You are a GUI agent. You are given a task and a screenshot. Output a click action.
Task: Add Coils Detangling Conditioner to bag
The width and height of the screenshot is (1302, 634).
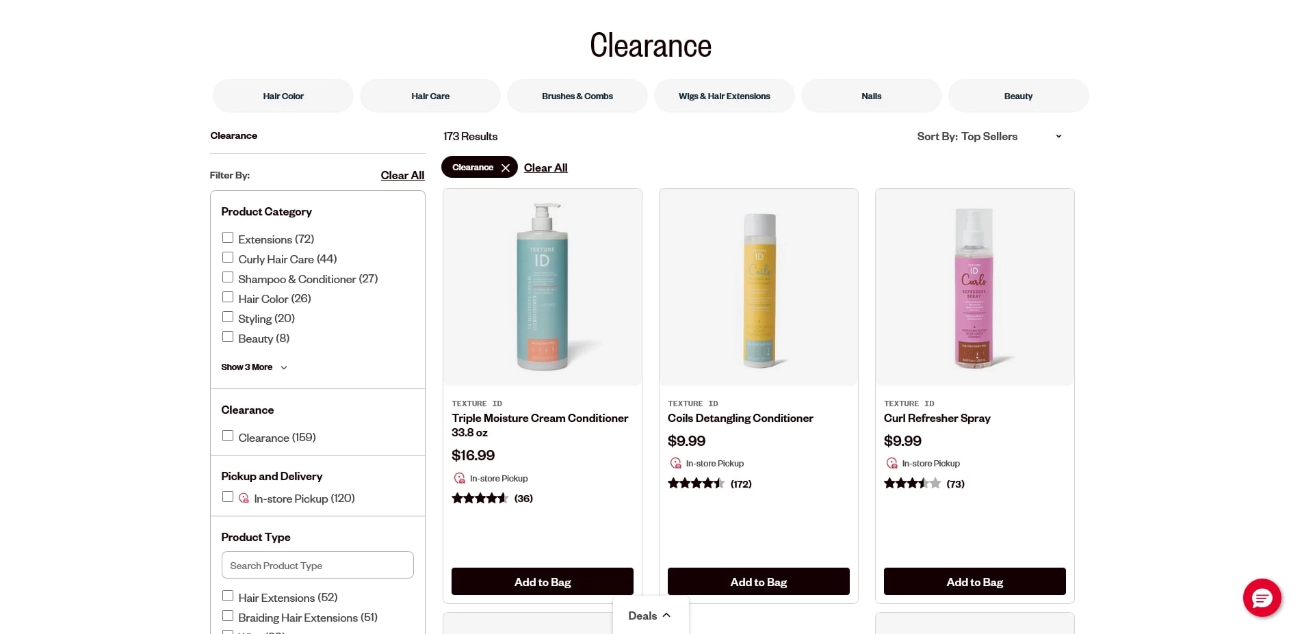(x=758, y=581)
